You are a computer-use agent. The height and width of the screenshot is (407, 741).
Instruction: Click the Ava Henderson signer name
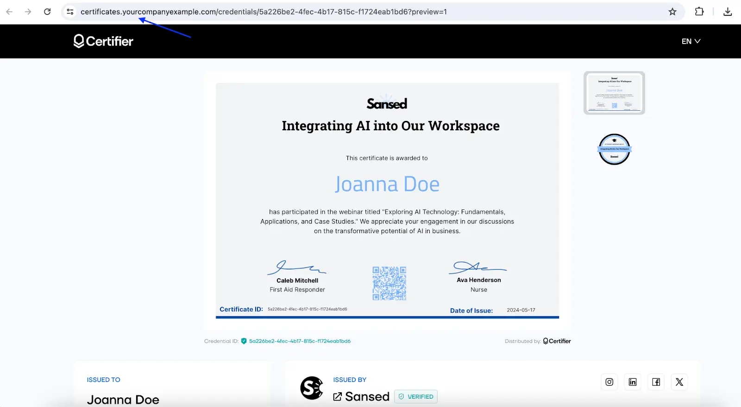(479, 280)
